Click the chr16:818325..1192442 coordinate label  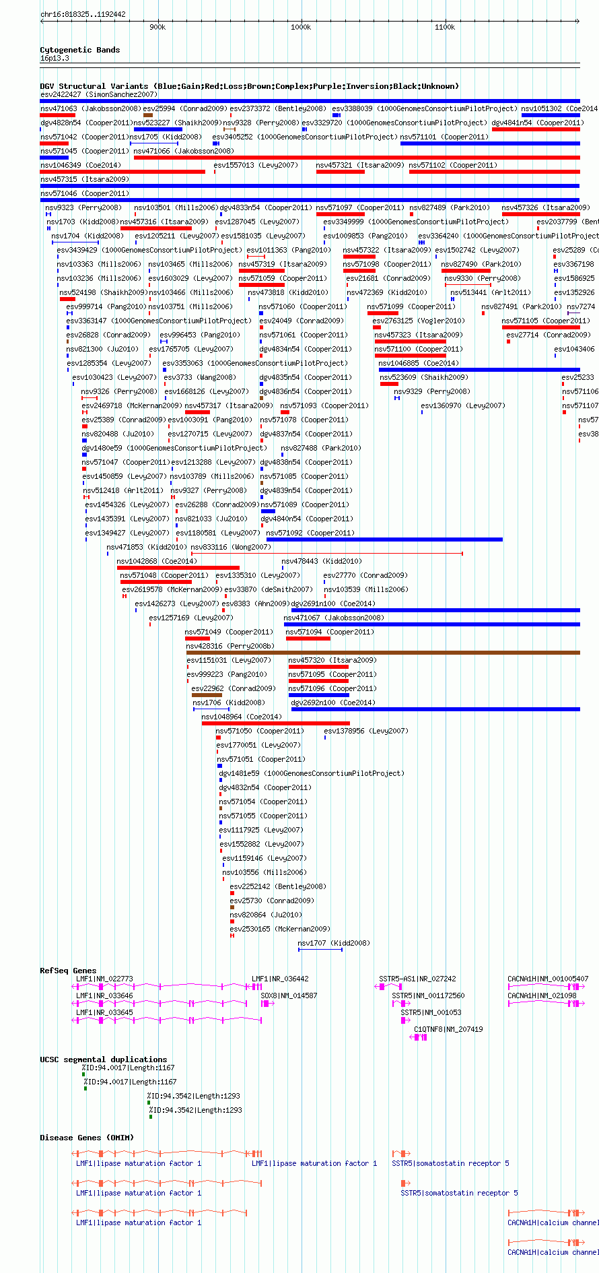click(x=83, y=14)
